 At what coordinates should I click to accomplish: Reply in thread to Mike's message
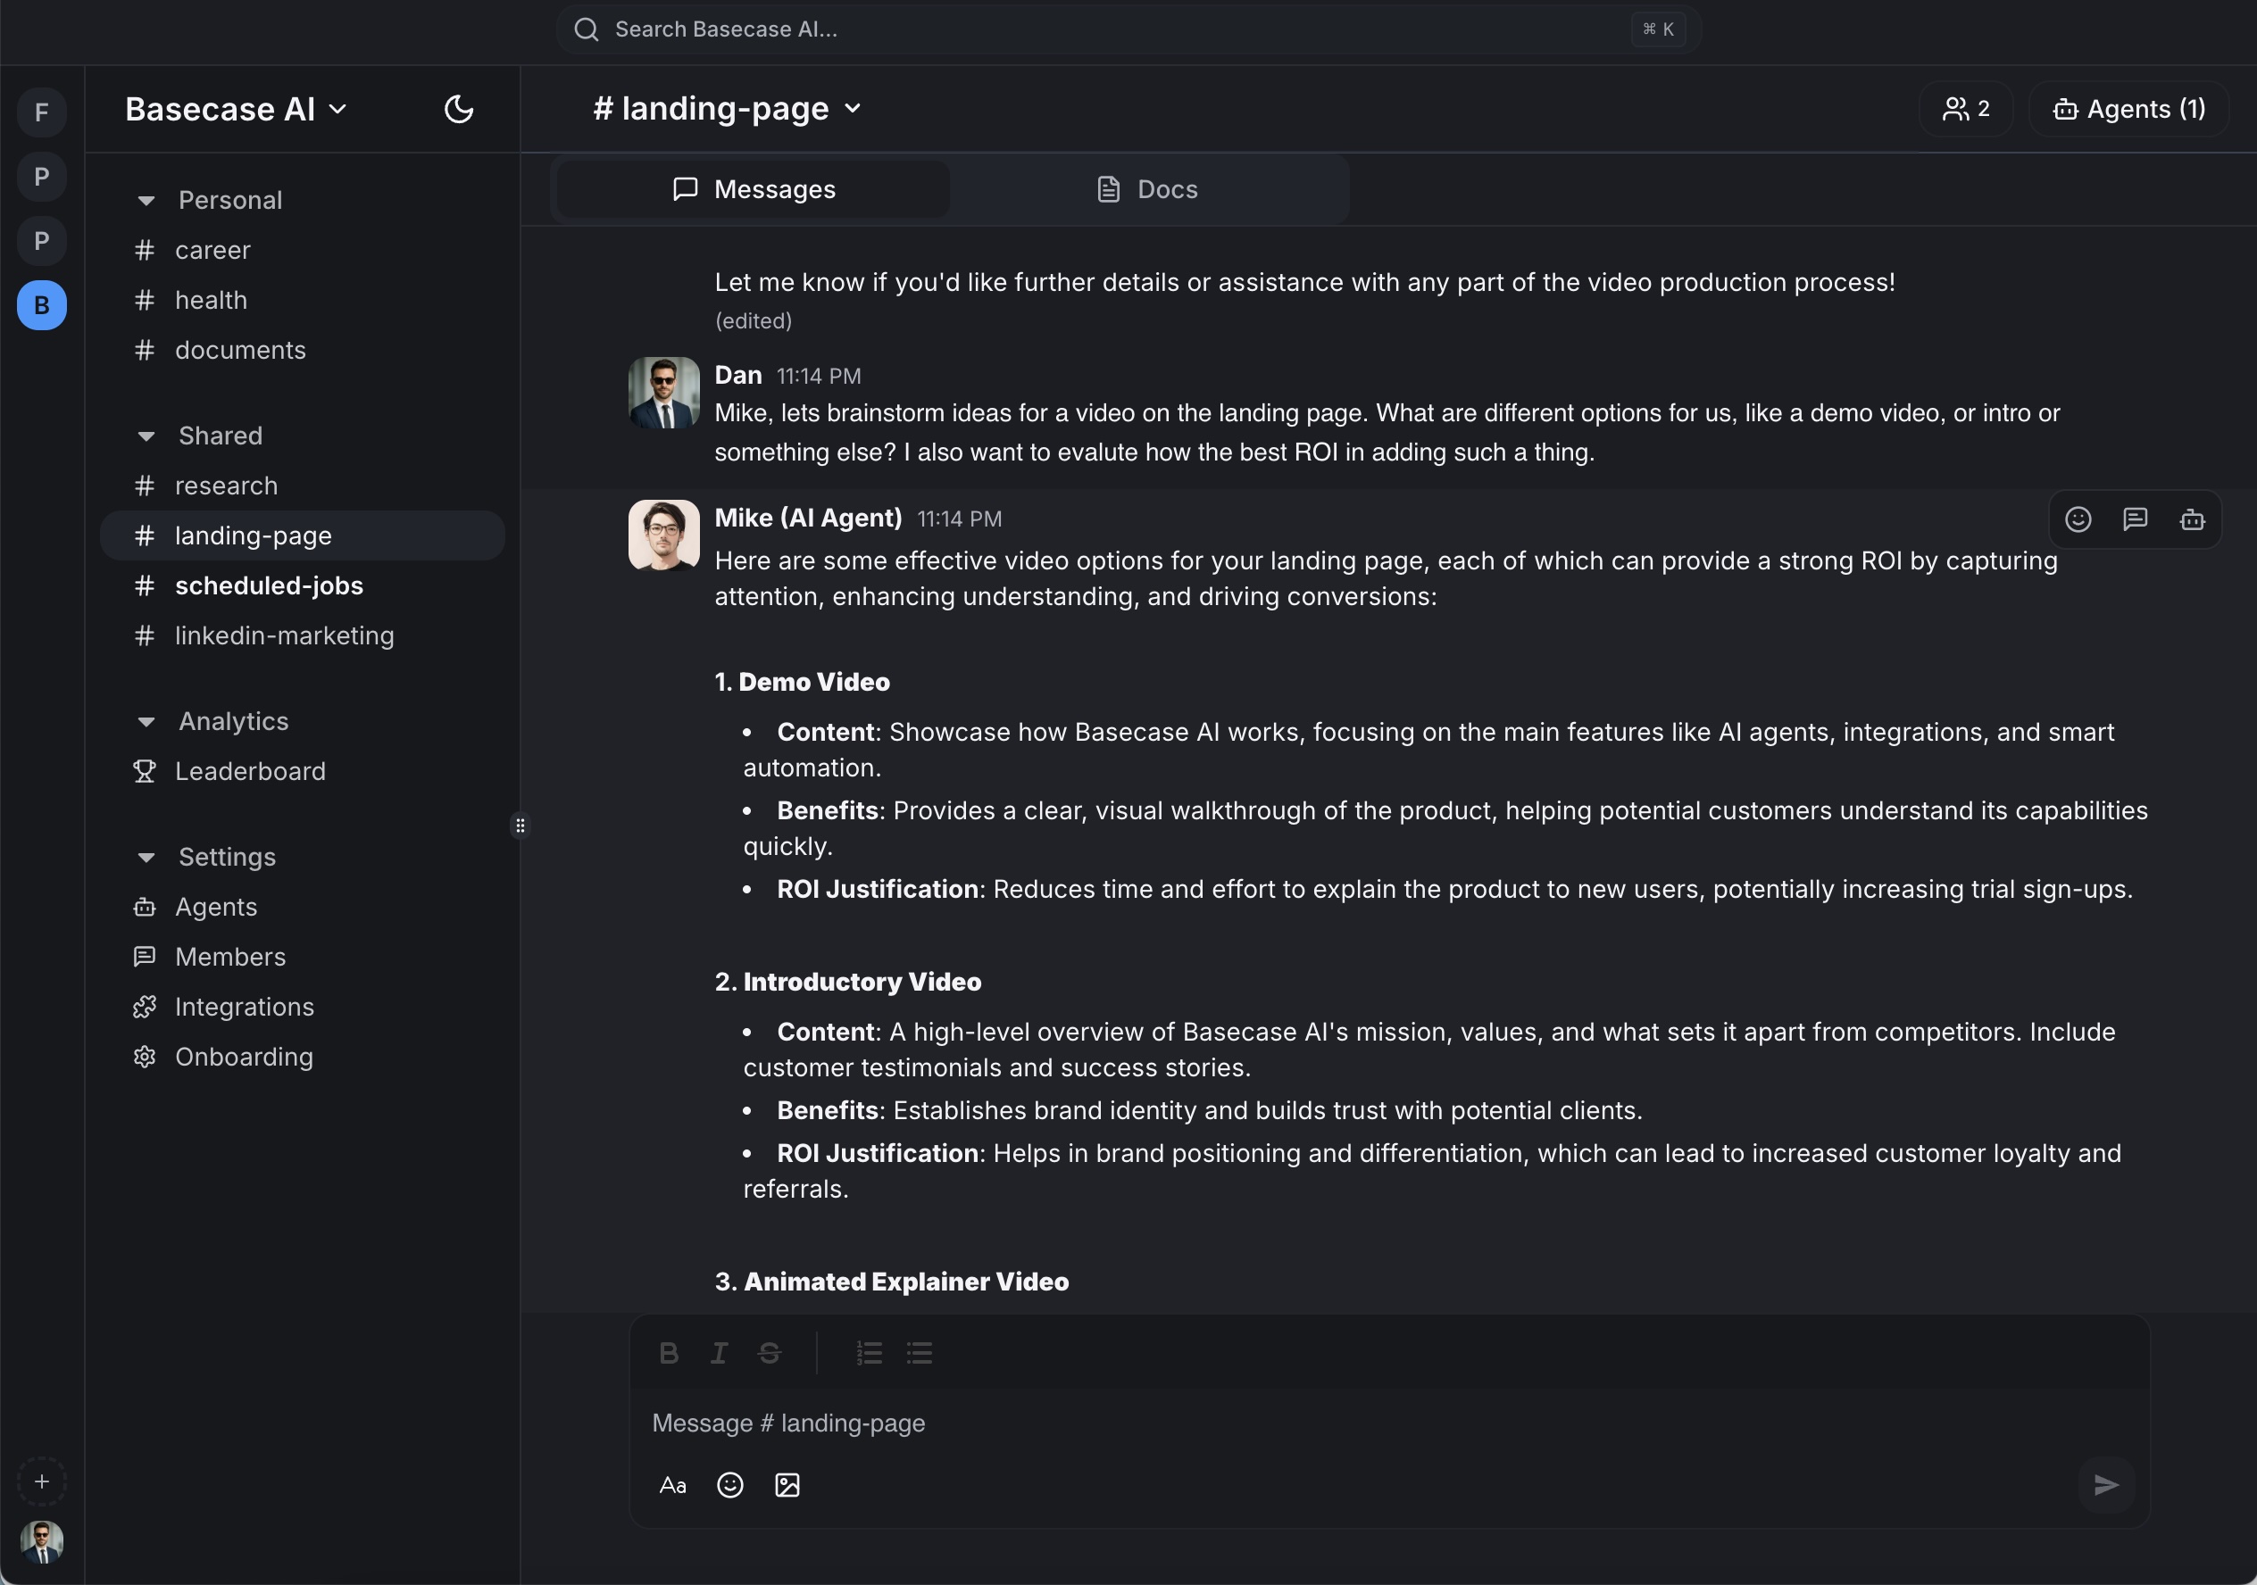pyautogui.click(x=2134, y=519)
